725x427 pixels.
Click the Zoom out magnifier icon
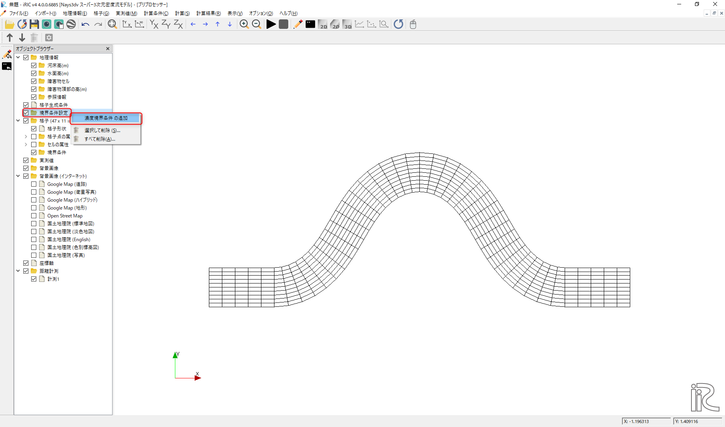click(256, 25)
